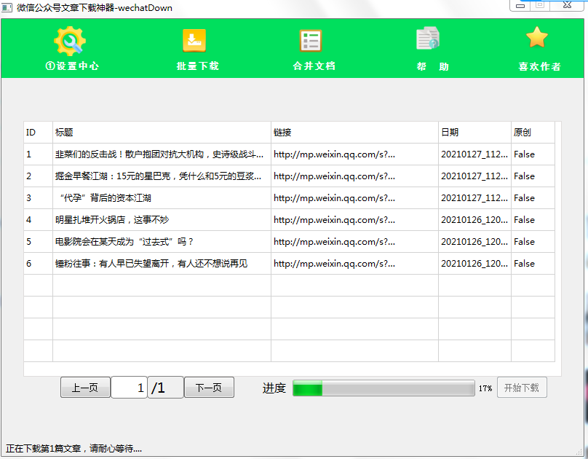Click the link cell in row 2
This screenshot has width=588, height=459.
[354, 176]
